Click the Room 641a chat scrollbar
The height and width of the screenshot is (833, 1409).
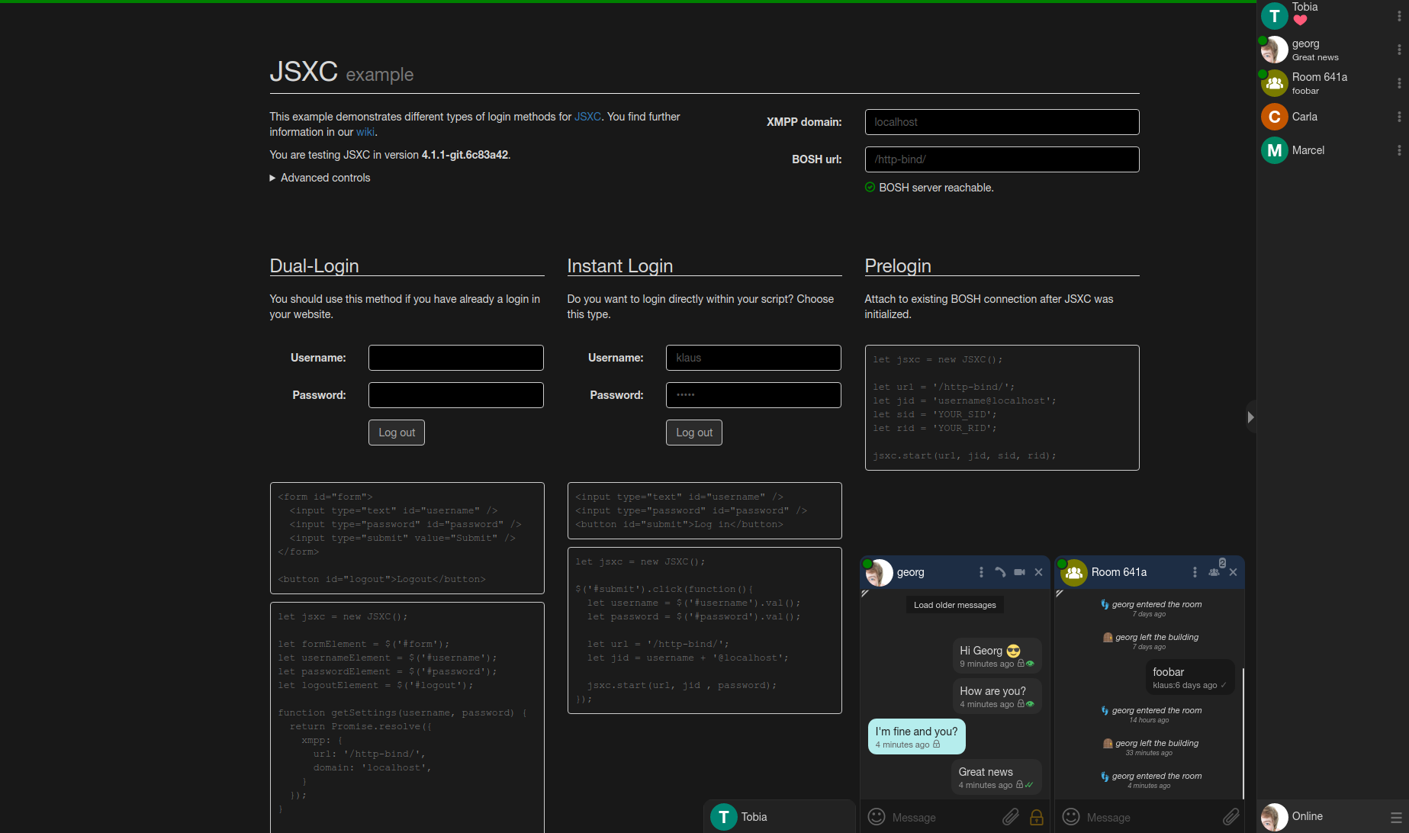(1243, 732)
